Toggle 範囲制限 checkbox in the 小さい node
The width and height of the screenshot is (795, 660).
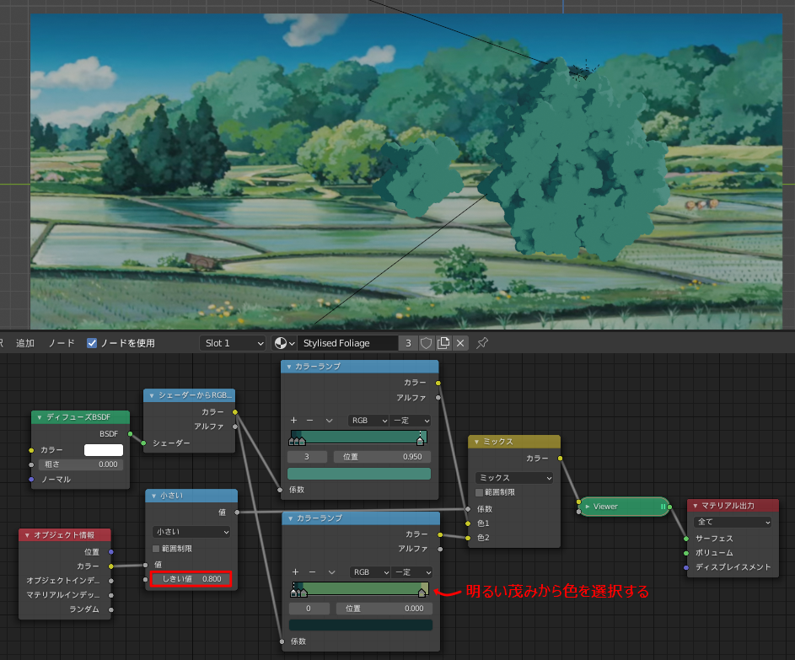156,549
